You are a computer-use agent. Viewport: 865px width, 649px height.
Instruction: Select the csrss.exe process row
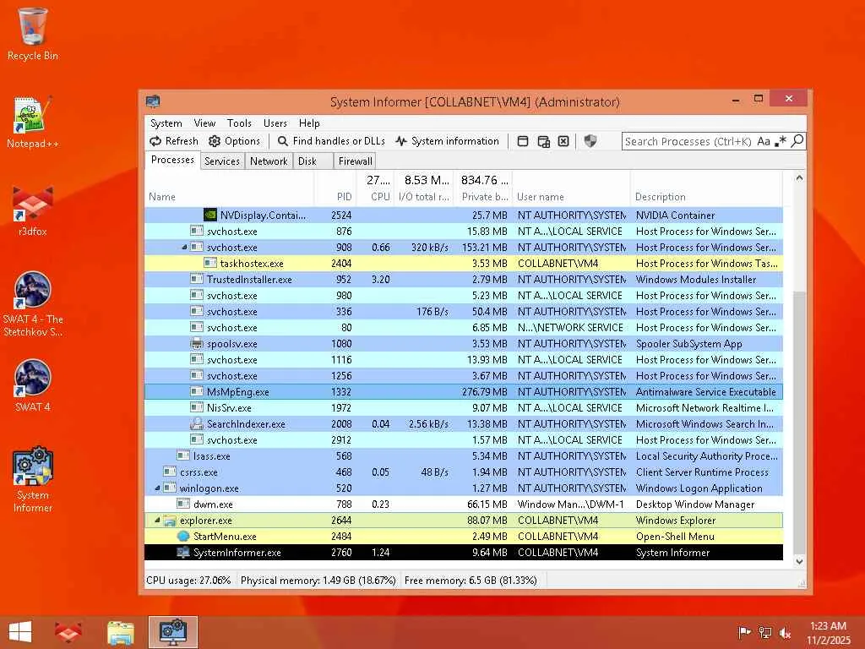[x=464, y=472]
